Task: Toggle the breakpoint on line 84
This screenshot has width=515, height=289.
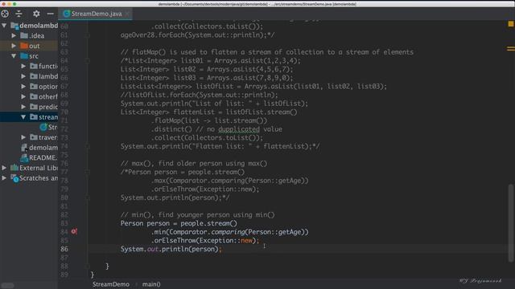Action: [74, 232]
